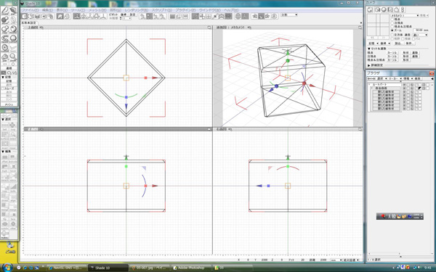
Task: Open the 絶対座標 dropdown in the status bar
Action: tap(351, 260)
